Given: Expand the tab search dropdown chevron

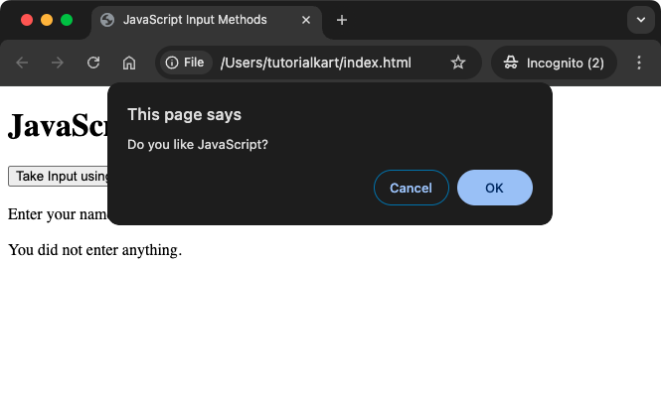Looking at the screenshot, I should coord(641,20).
